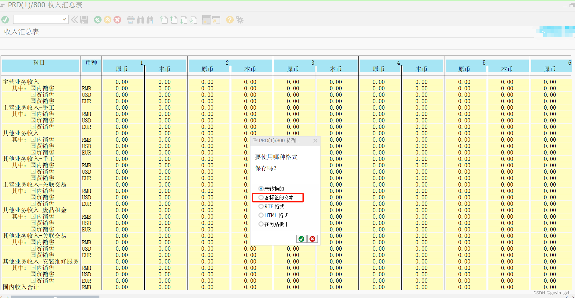Click the Page Down document icon
Image resolution: width=575 pixels, height=298 pixels.
[184, 20]
